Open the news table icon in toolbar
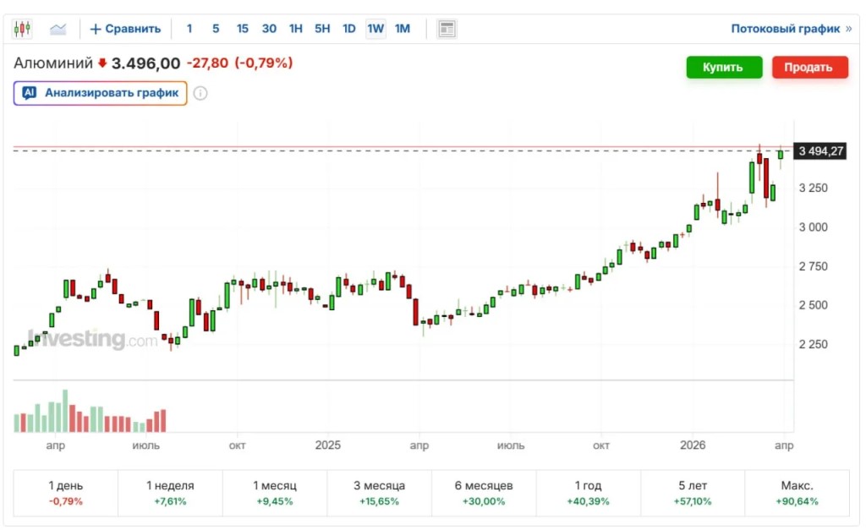The height and width of the screenshot is (530, 866). (x=447, y=29)
